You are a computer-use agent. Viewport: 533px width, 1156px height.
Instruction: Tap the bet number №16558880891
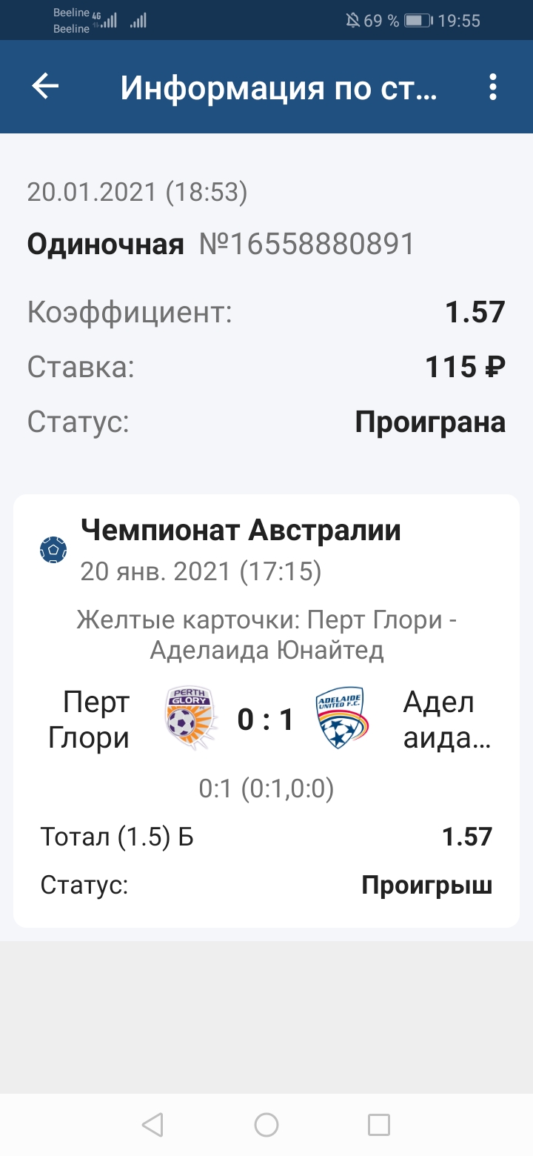coord(306,244)
